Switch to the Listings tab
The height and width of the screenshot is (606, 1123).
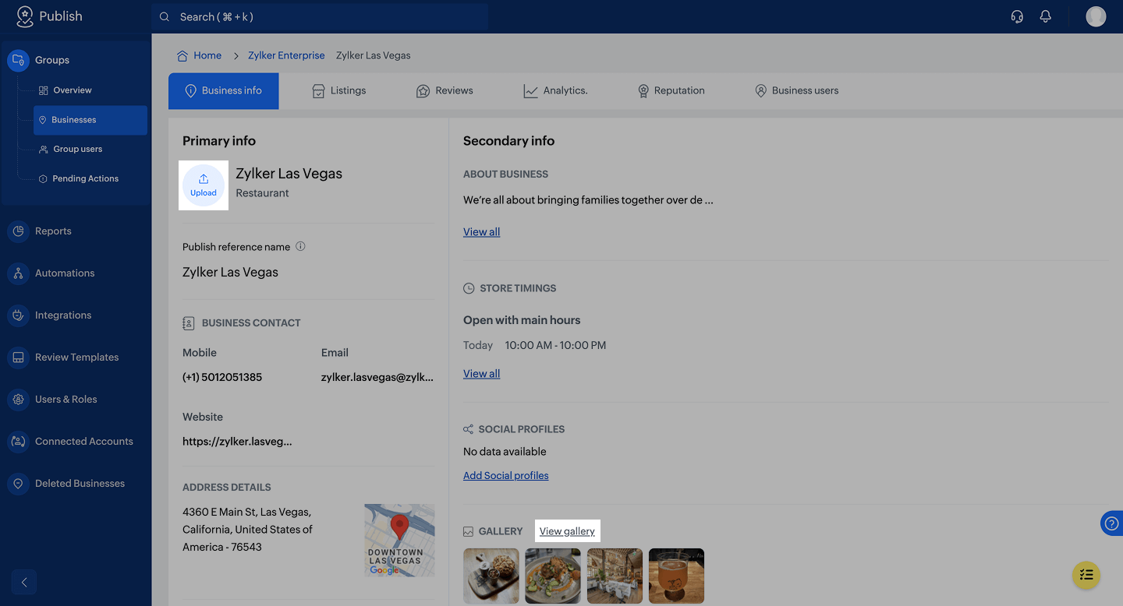point(338,91)
